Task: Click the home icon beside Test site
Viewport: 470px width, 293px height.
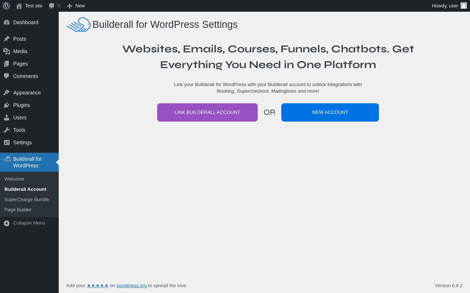Action: tap(19, 6)
